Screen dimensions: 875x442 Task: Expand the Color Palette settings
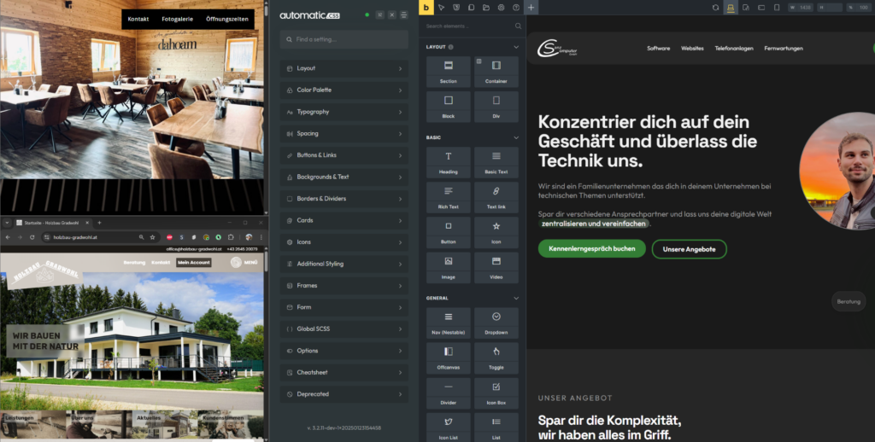344,90
